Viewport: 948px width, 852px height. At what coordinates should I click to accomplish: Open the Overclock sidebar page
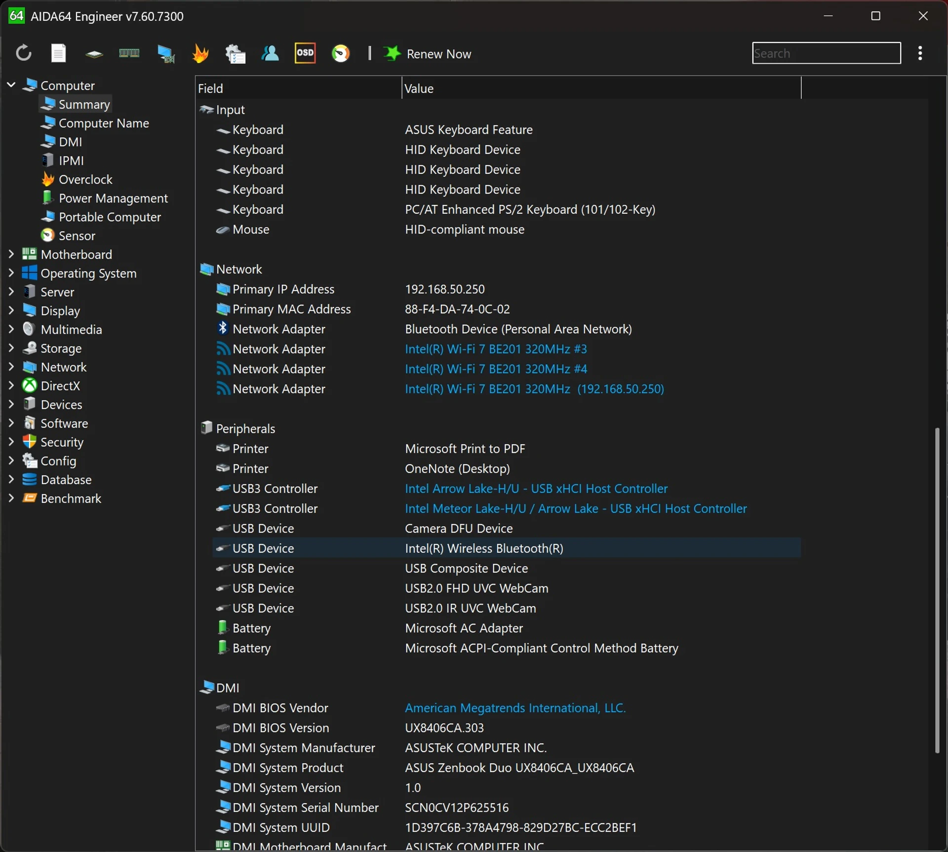pos(77,179)
